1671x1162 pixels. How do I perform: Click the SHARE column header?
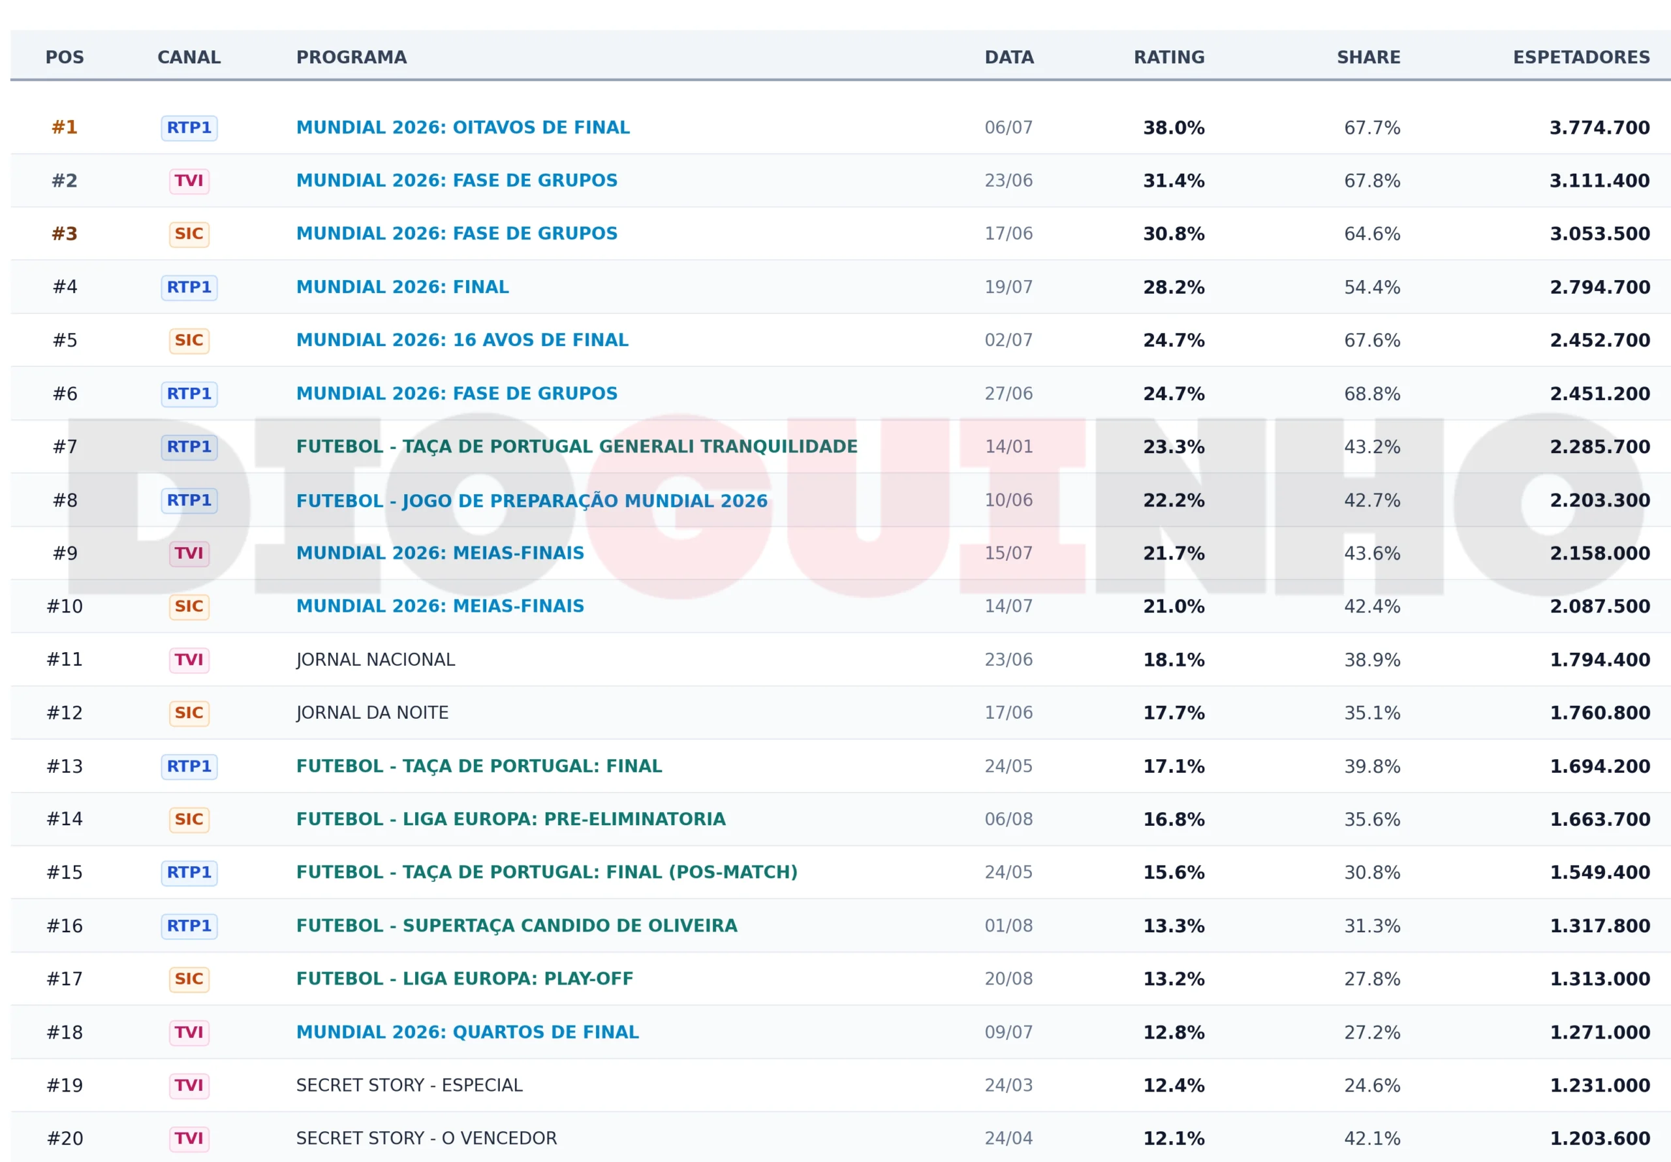coord(1368,57)
